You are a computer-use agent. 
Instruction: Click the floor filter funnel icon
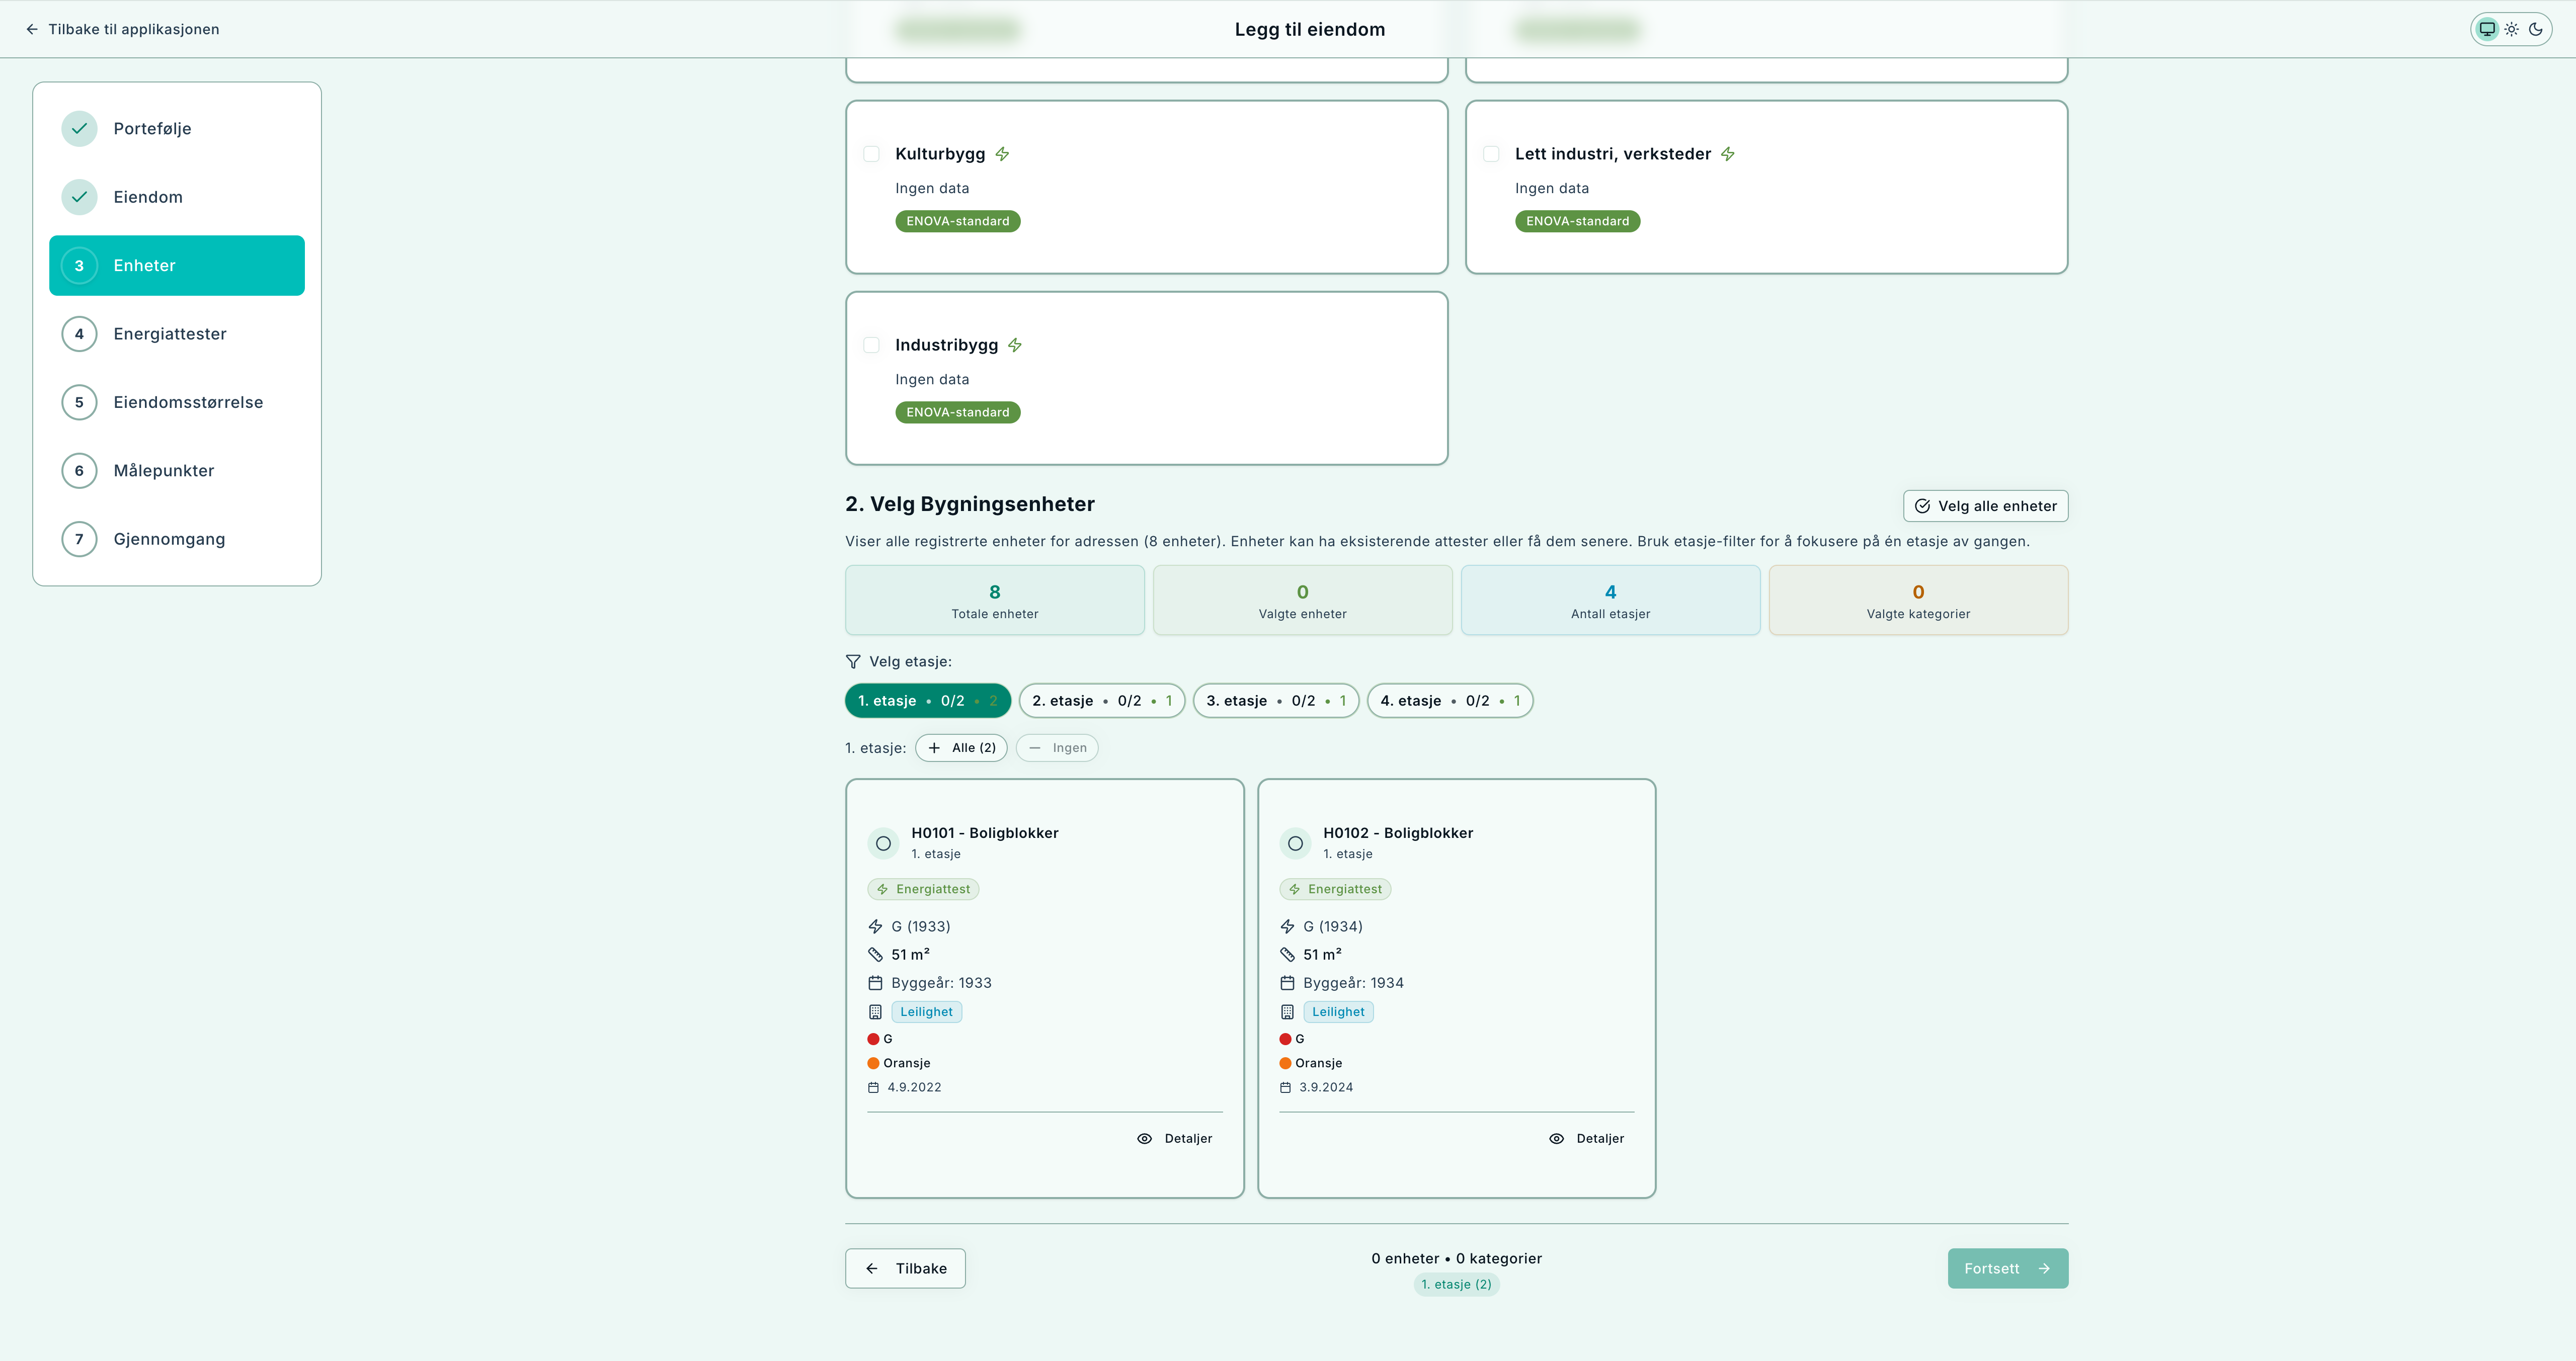853,662
